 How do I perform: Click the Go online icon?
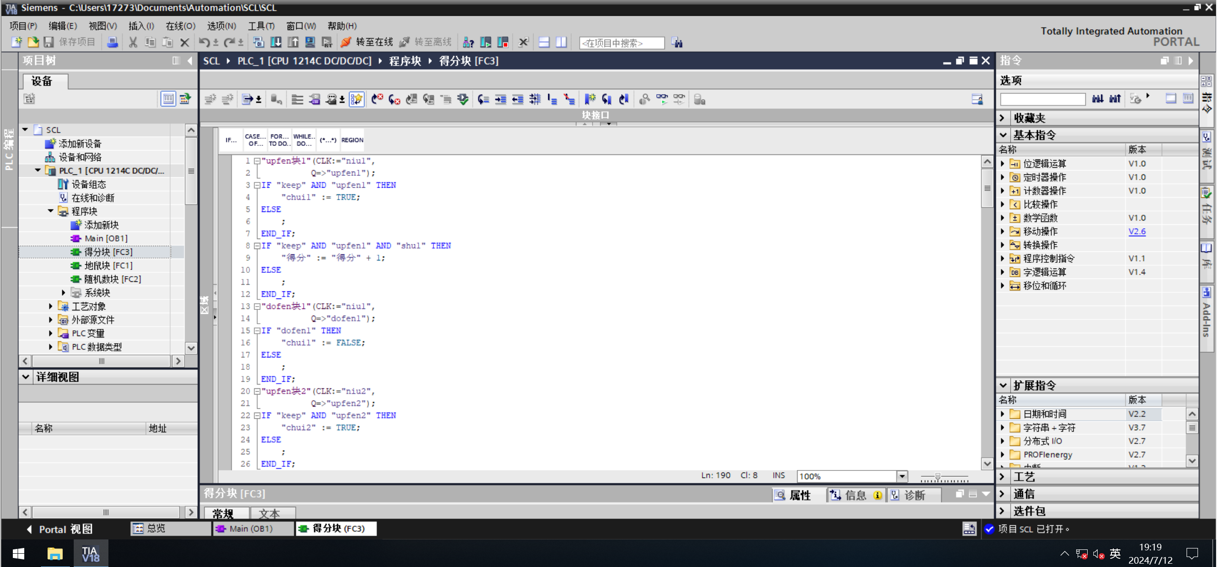(346, 42)
